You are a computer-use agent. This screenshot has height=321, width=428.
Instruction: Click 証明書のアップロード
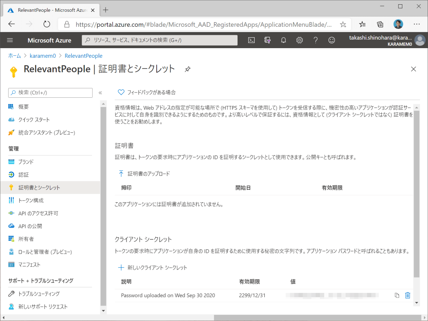pos(144,174)
